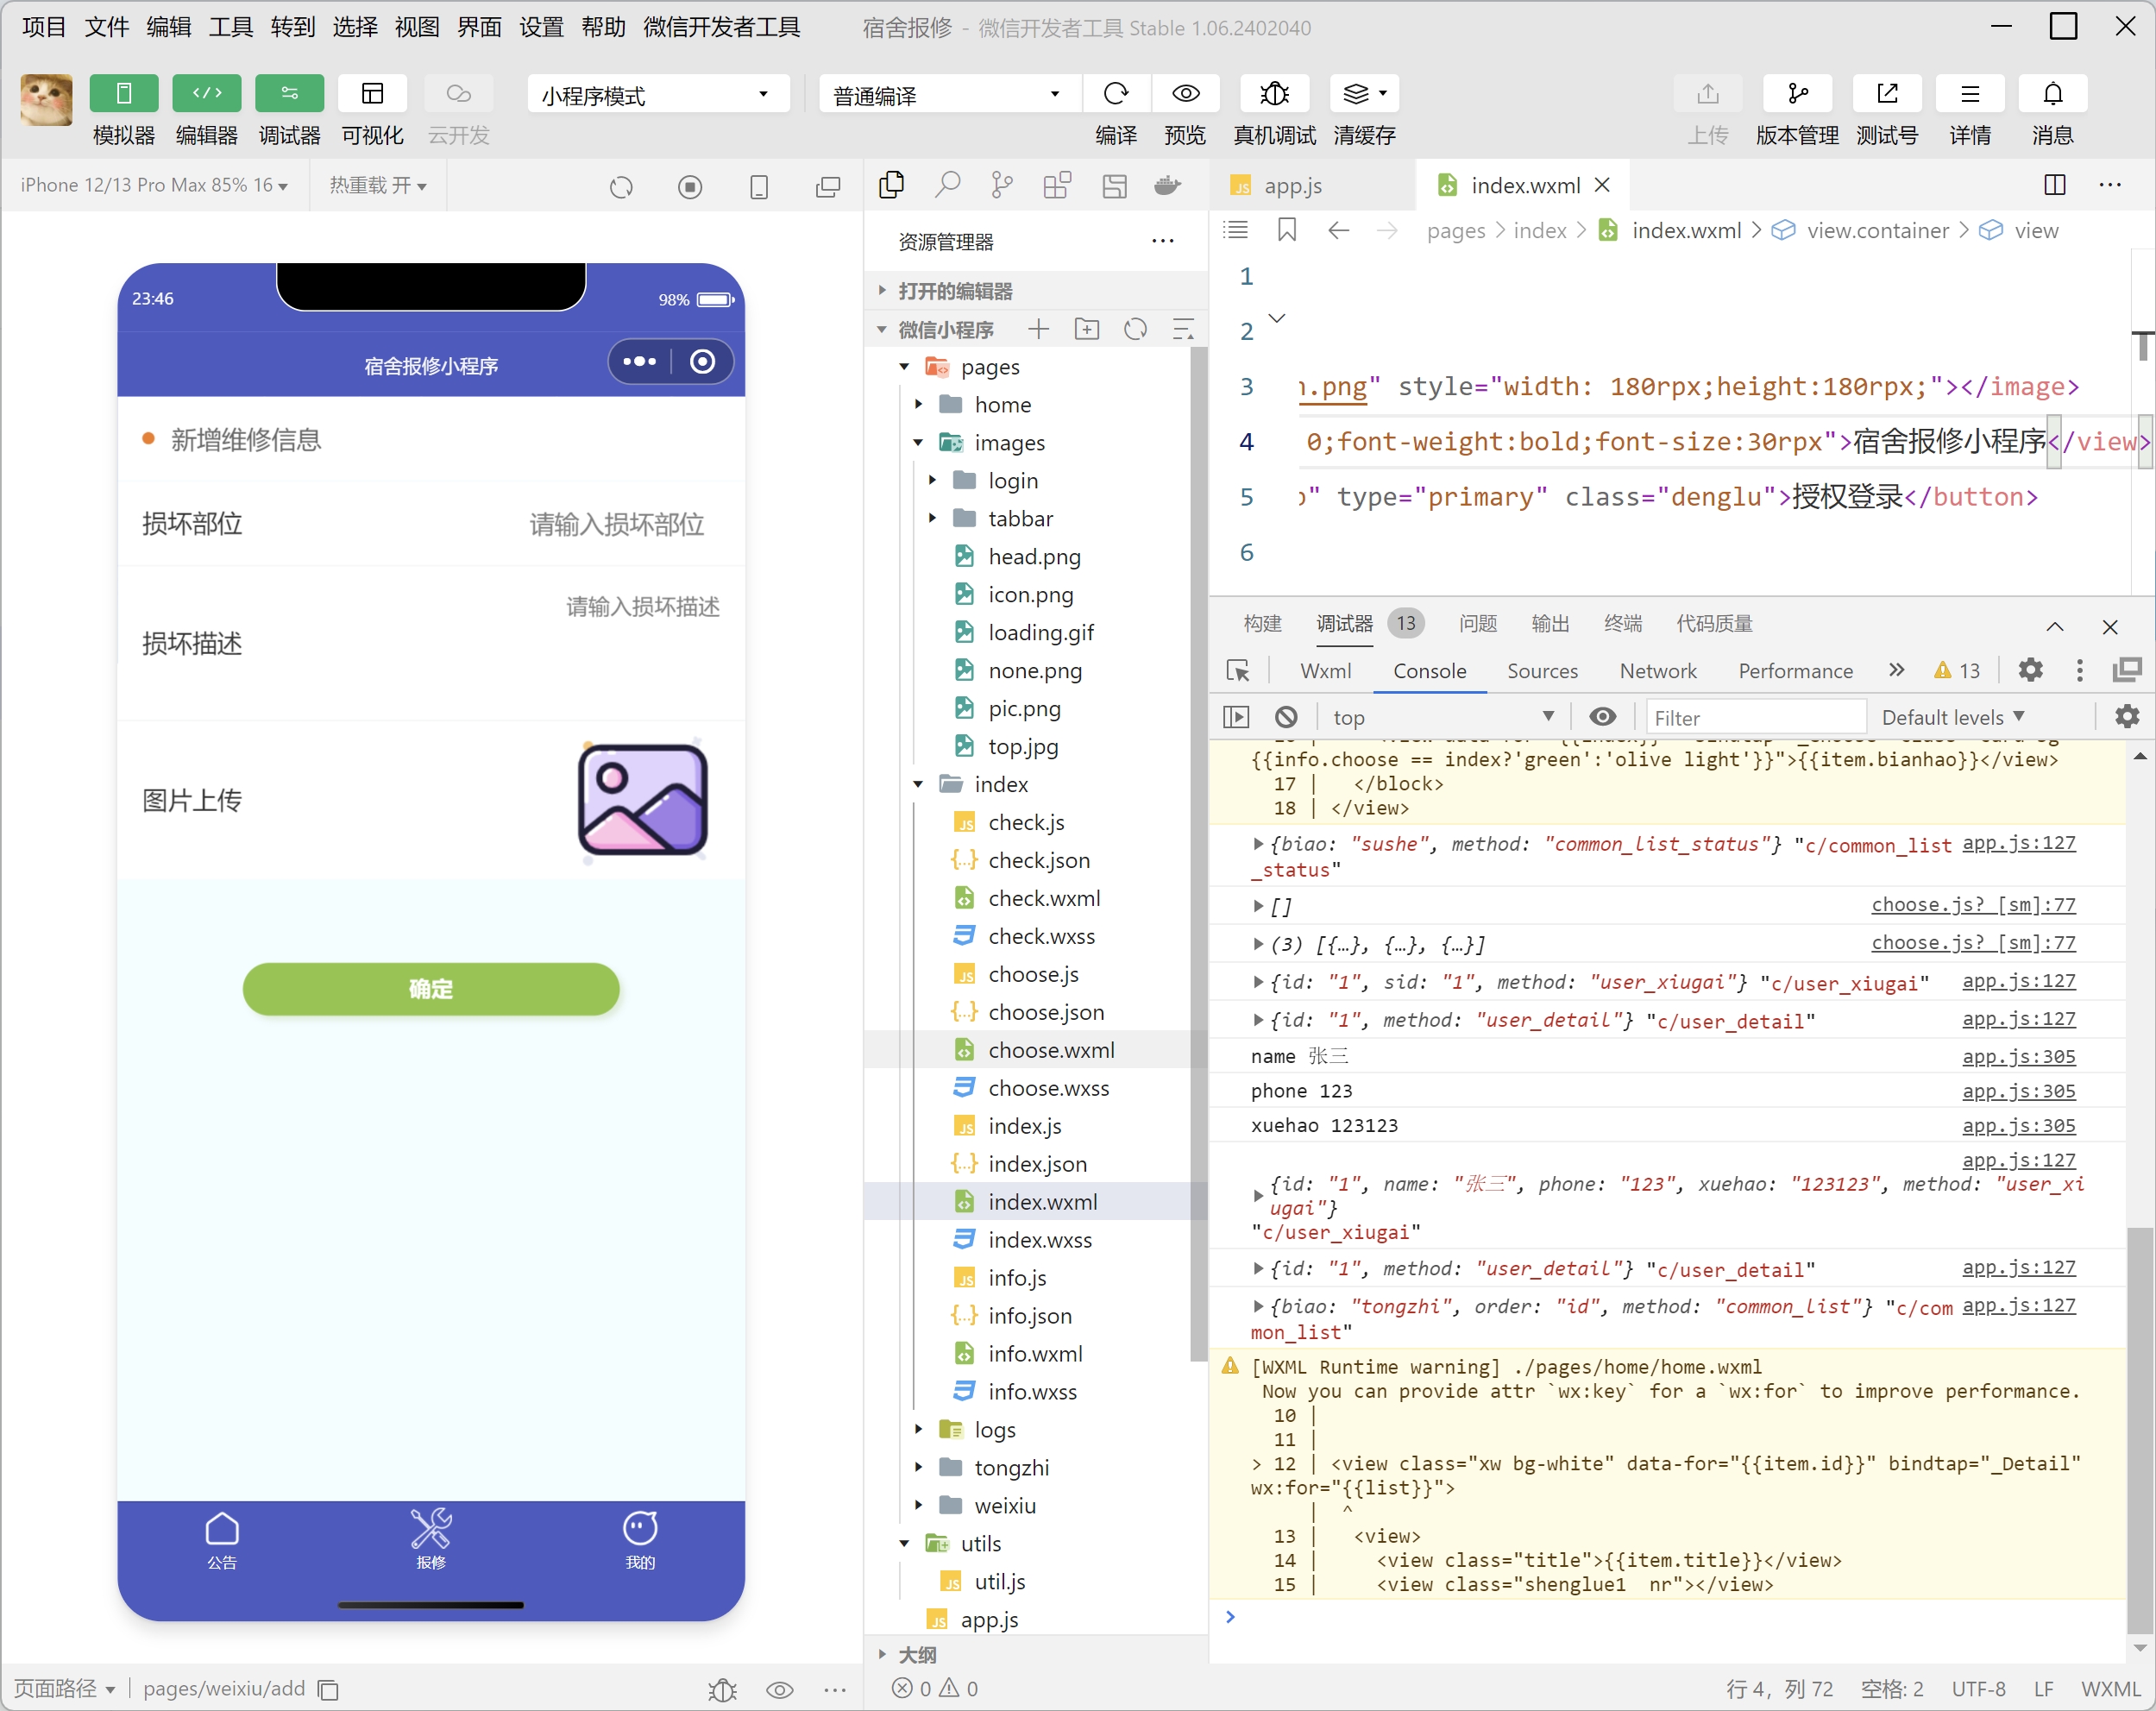Toggle the simulator (模拟器) panel button

[x=123, y=94]
